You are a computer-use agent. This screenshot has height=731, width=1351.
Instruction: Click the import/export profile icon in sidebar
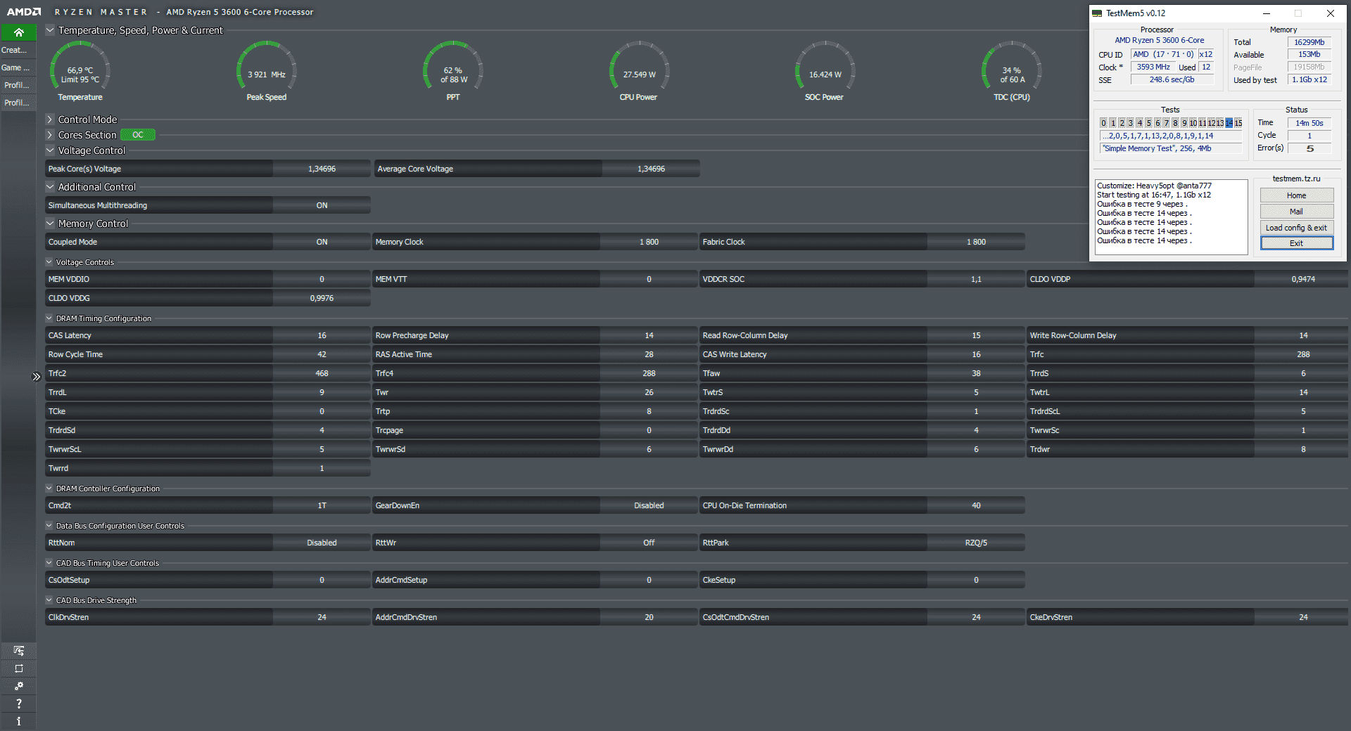click(18, 651)
